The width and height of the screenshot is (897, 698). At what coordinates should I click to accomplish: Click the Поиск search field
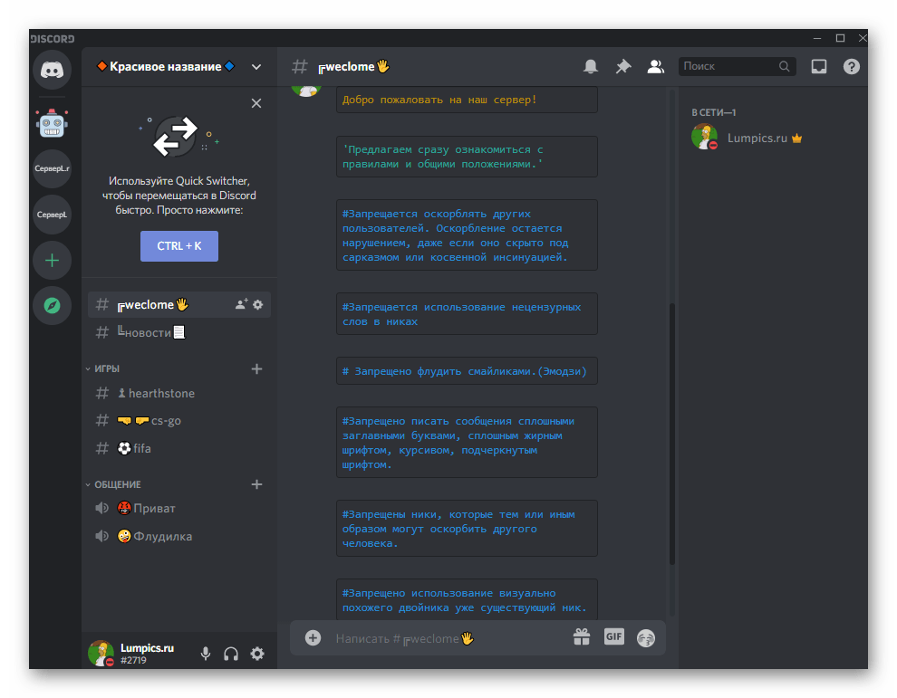click(x=728, y=66)
